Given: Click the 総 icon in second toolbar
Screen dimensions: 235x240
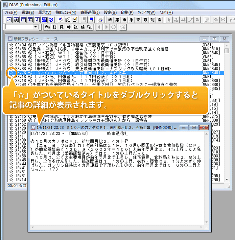Looking at the screenshot, I should tap(55, 27).
